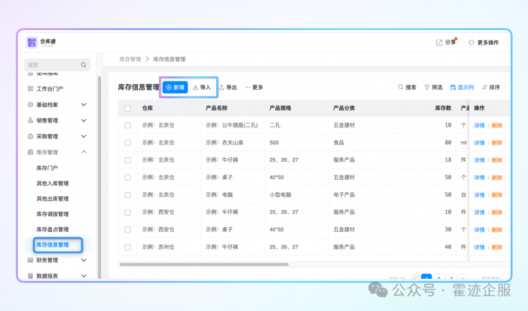Image resolution: width=528 pixels, height=311 pixels.
Task: Open the 筛选 filter funnel tool
Action: point(427,87)
